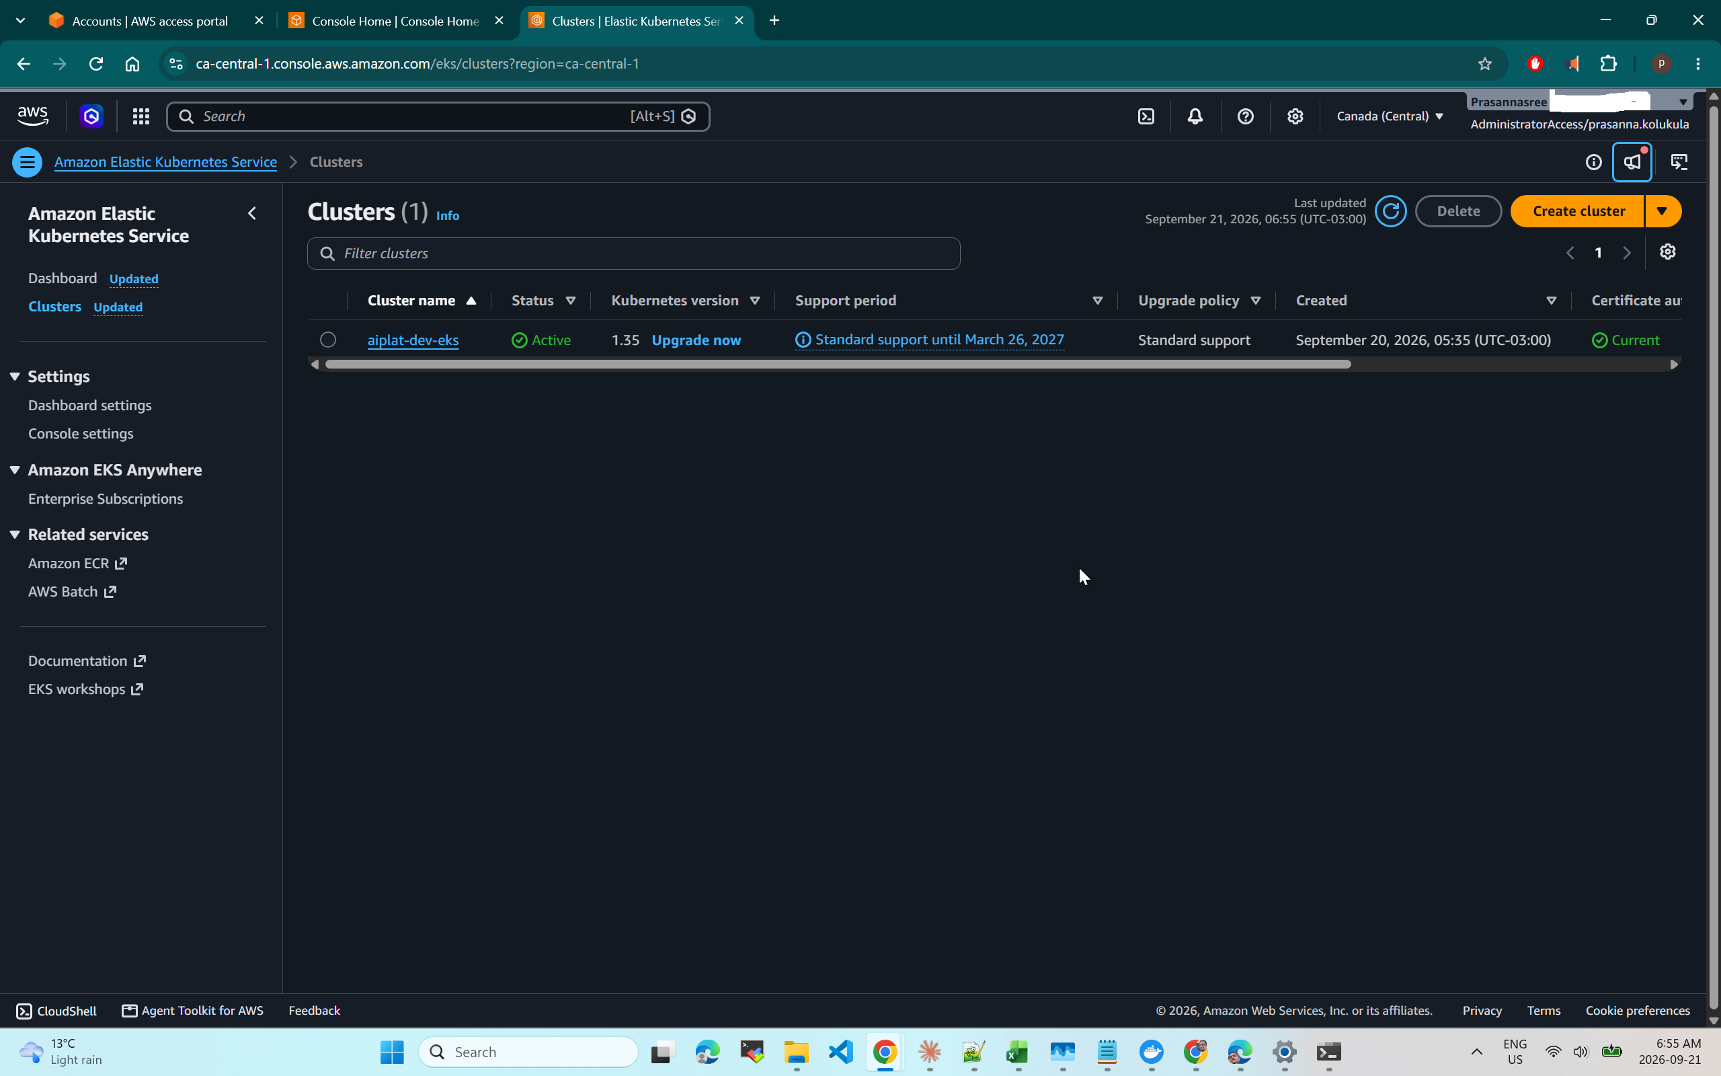Click the horizontal scrollbar of the clusters table

[x=837, y=364]
